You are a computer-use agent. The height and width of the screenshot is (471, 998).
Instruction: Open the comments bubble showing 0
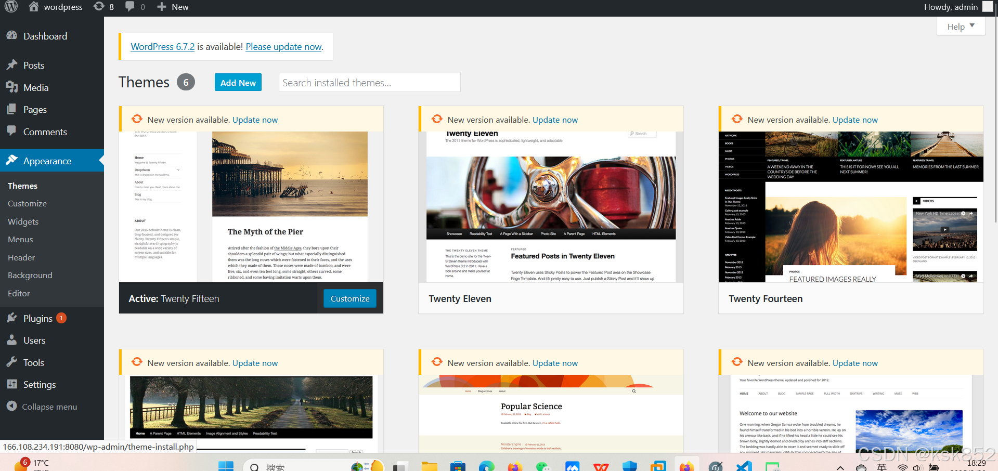(x=135, y=7)
